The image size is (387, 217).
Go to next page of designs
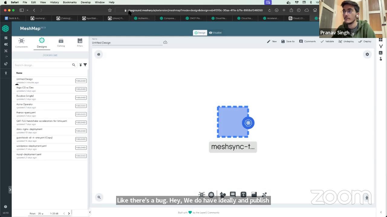69,213
